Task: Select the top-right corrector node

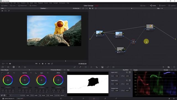Action: pyautogui.click(x=150, y=27)
